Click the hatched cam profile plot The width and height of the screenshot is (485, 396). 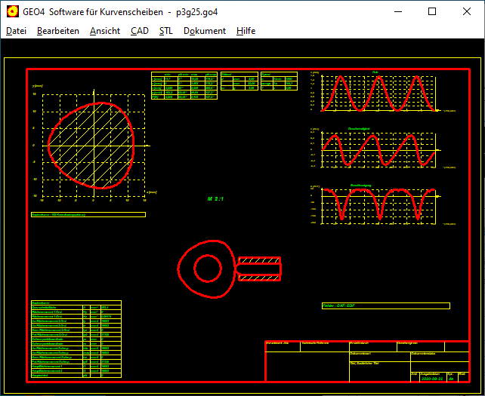[92, 145]
